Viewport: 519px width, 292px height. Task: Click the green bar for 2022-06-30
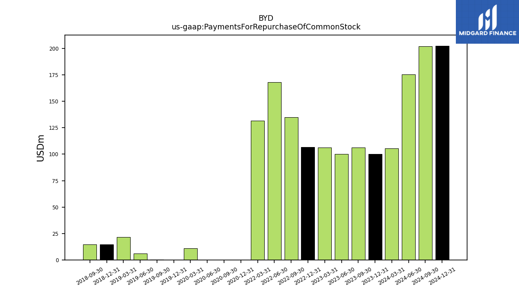pos(275,171)
